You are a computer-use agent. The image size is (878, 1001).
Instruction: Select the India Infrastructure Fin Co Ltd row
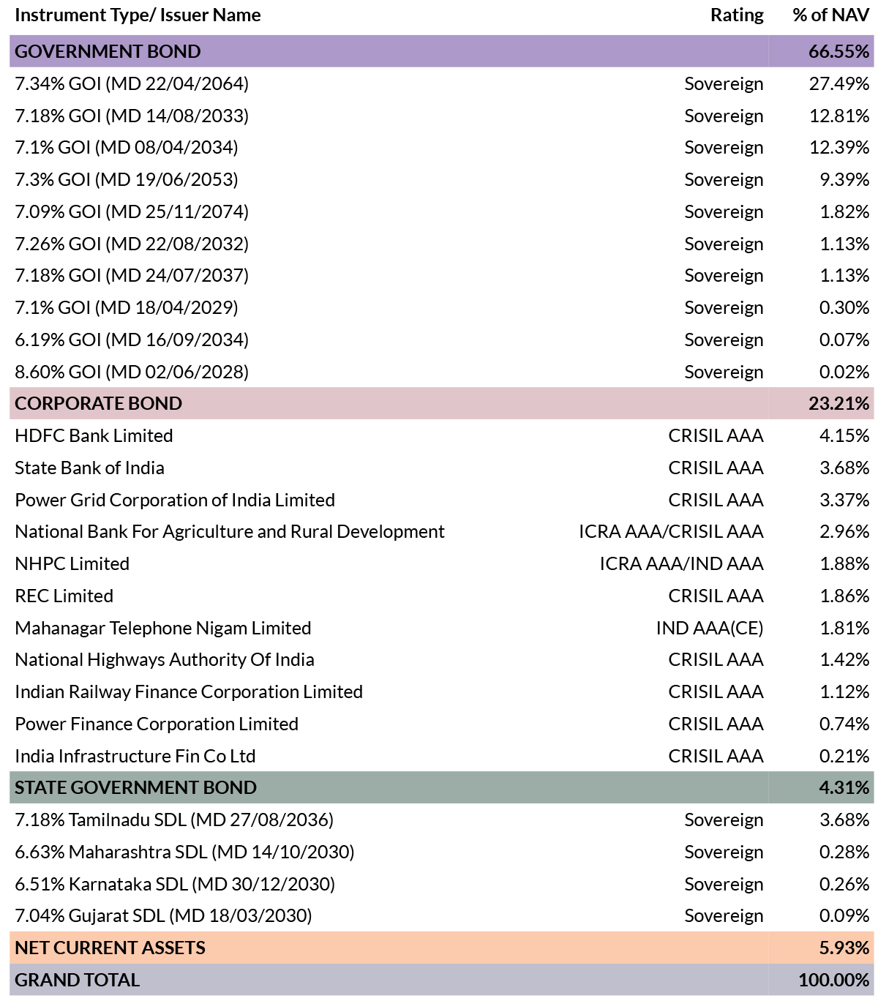click(x=135, y=756)
